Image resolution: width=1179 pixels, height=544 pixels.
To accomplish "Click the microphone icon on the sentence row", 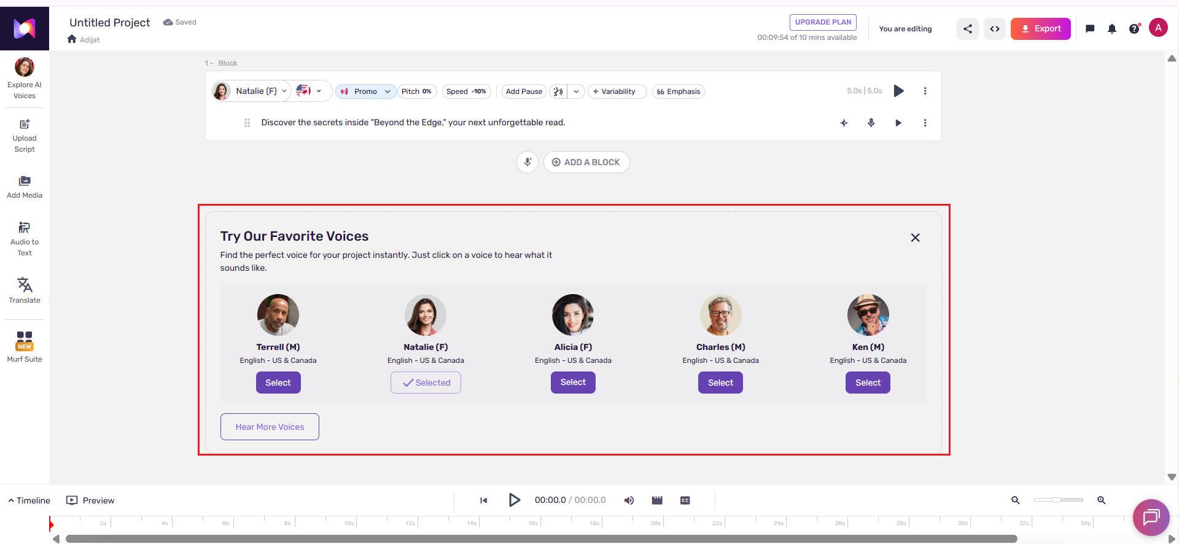I will coord(871,123).
